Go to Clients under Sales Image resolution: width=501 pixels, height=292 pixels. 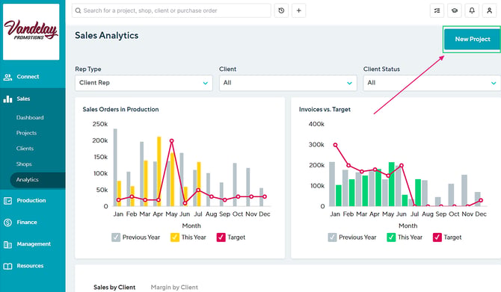click(25, 149)
